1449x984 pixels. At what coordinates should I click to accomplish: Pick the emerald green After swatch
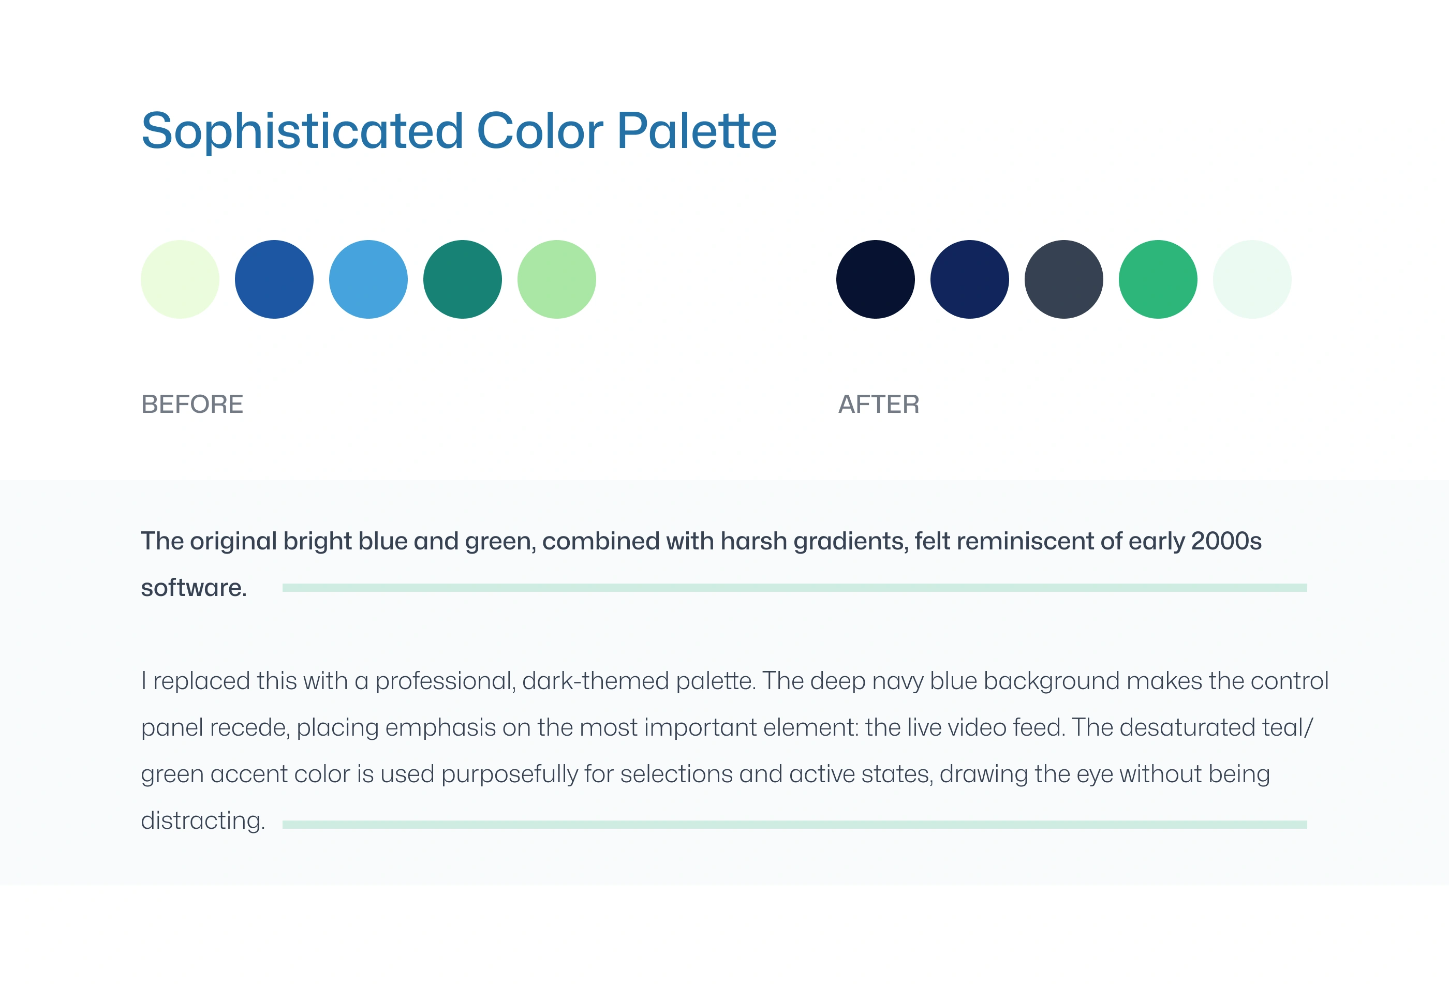tap(1157, 279)
